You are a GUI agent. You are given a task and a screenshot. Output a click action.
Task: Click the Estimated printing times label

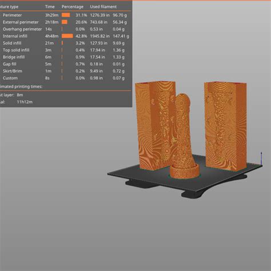[21, 86]
